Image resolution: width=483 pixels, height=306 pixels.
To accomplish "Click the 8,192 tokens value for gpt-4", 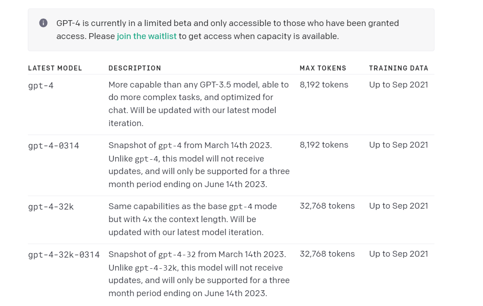I will (324, 84).
